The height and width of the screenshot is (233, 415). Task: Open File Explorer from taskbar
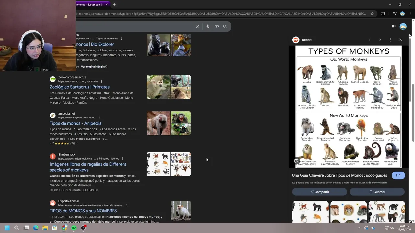click(45, 228)
